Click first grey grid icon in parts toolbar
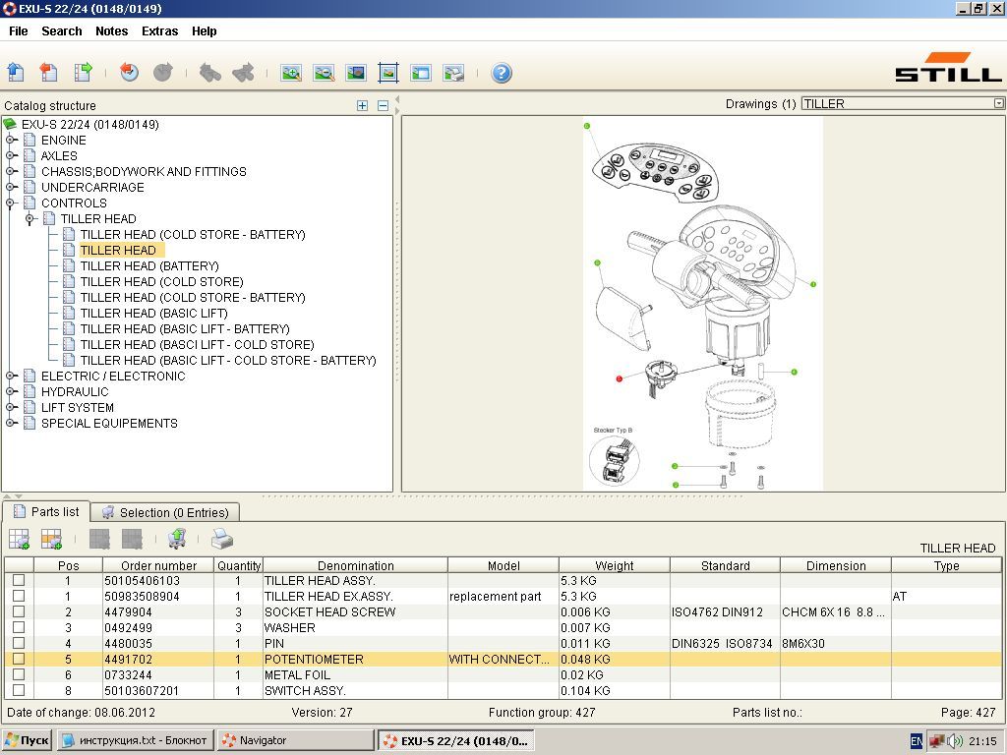 click(x=99, y=539)
